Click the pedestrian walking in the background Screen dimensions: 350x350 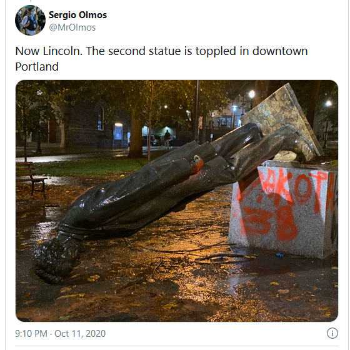[167, 138]
